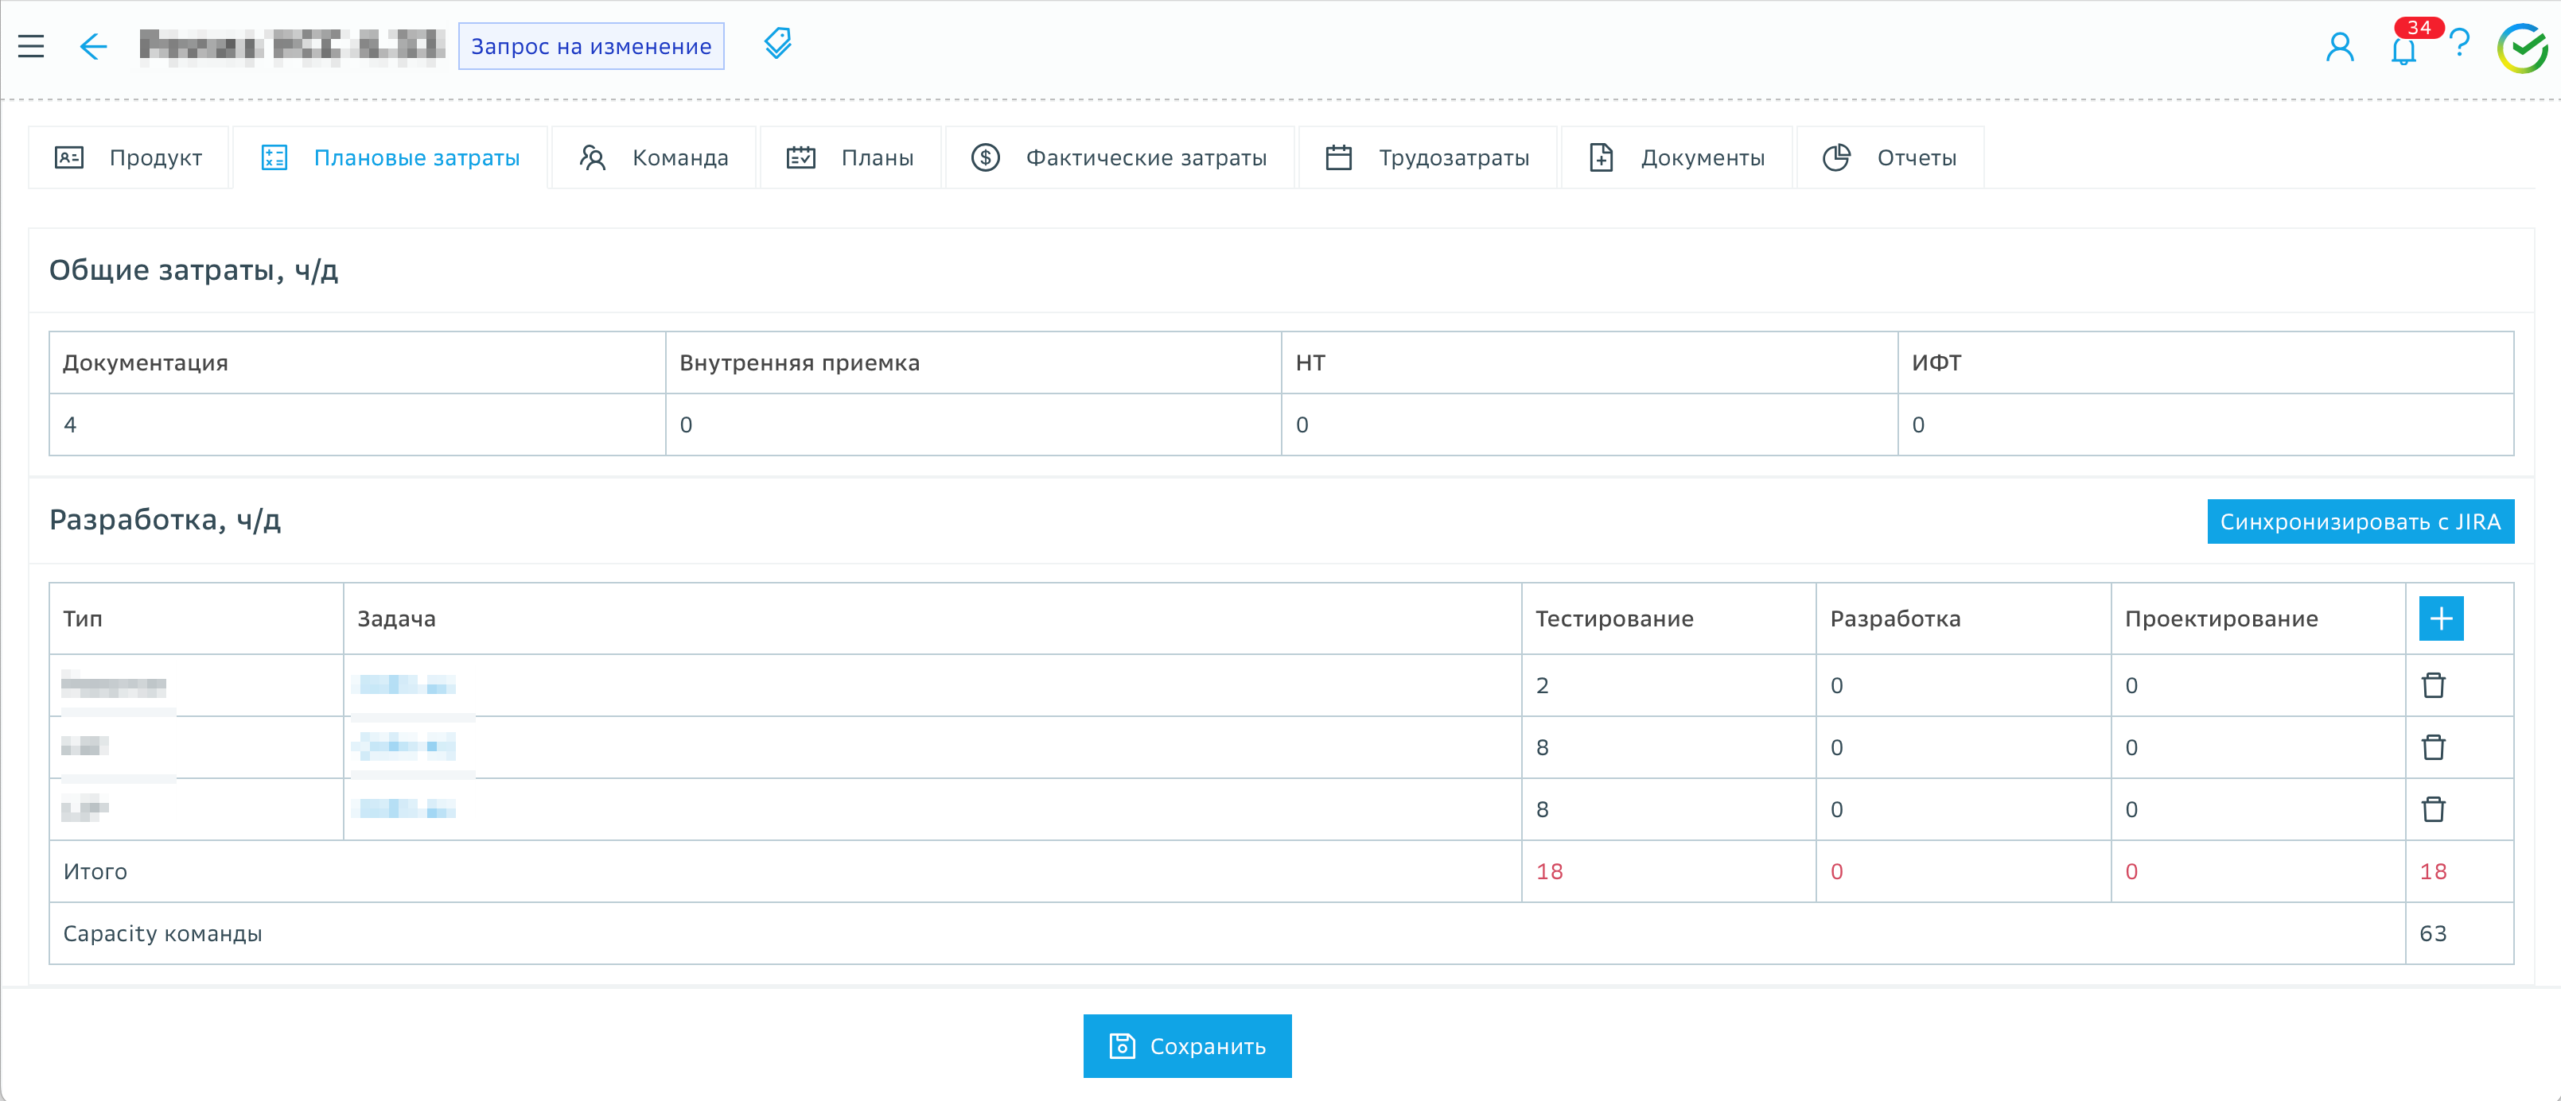2561x1101 pixels.
Task: Click the help question mark icon
Action: click(x=2460, y=44)
